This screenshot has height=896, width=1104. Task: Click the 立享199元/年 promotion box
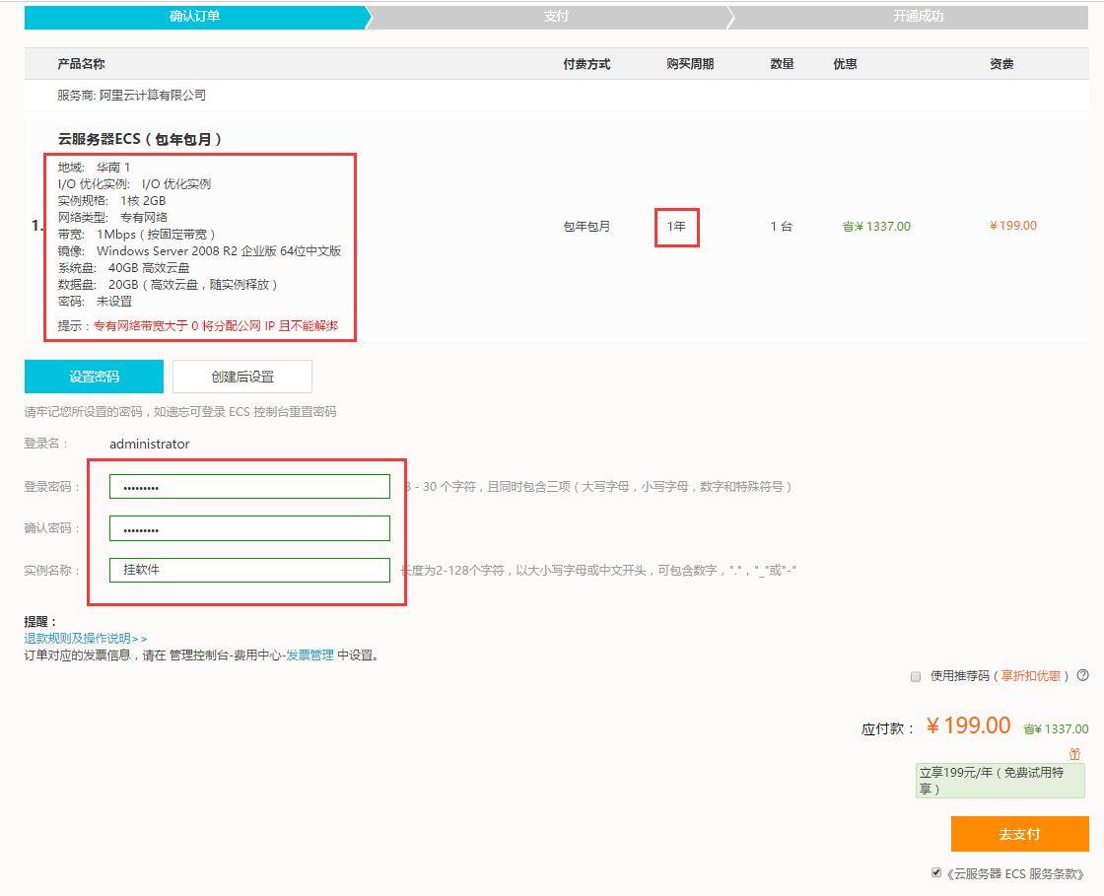coord(1000,781)
